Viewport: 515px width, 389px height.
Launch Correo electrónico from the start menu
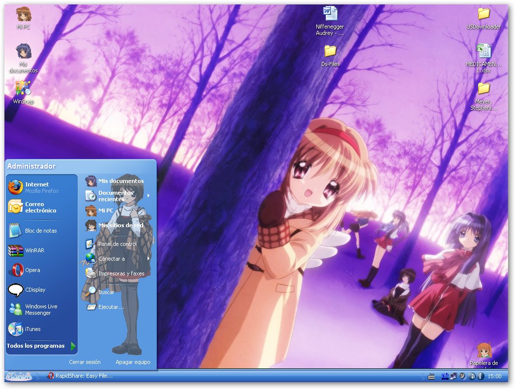pos(41,207)
